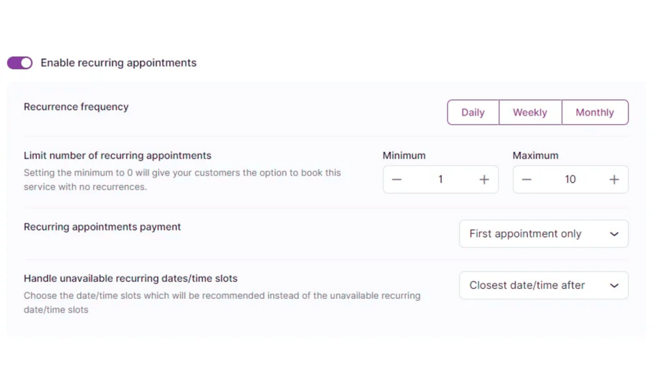Increase the Minimum recurring appointments value
The image size is (657, 369).
point(484,180)
